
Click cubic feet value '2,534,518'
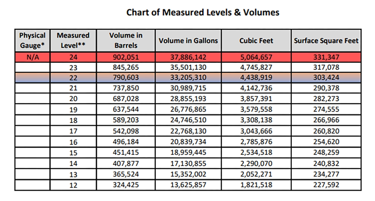(256, 153)
